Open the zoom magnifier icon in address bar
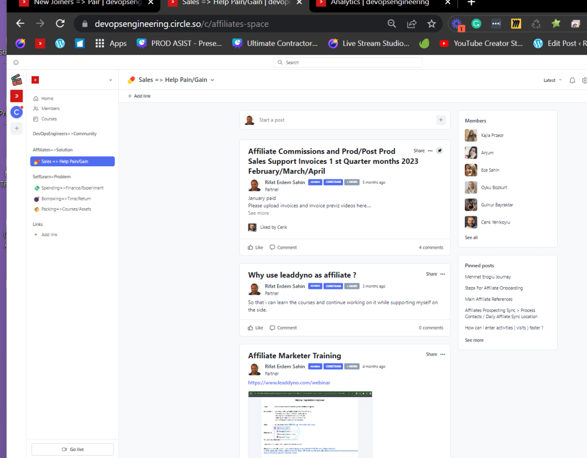Viewport: 587px width, 458px height. (x=391, y=24)
